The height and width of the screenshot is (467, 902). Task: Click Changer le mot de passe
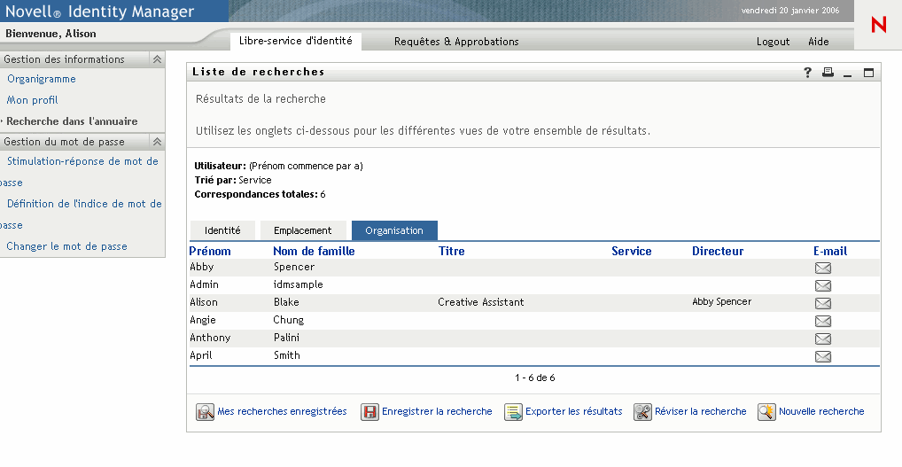pyautogui.click(x=66, y=246)
